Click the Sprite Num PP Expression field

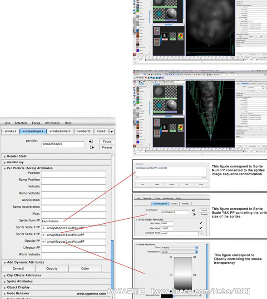(74, 221)
